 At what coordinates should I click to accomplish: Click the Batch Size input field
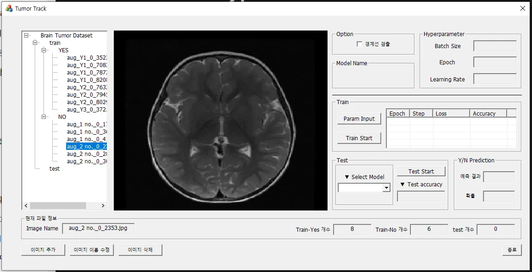[495, 46]
